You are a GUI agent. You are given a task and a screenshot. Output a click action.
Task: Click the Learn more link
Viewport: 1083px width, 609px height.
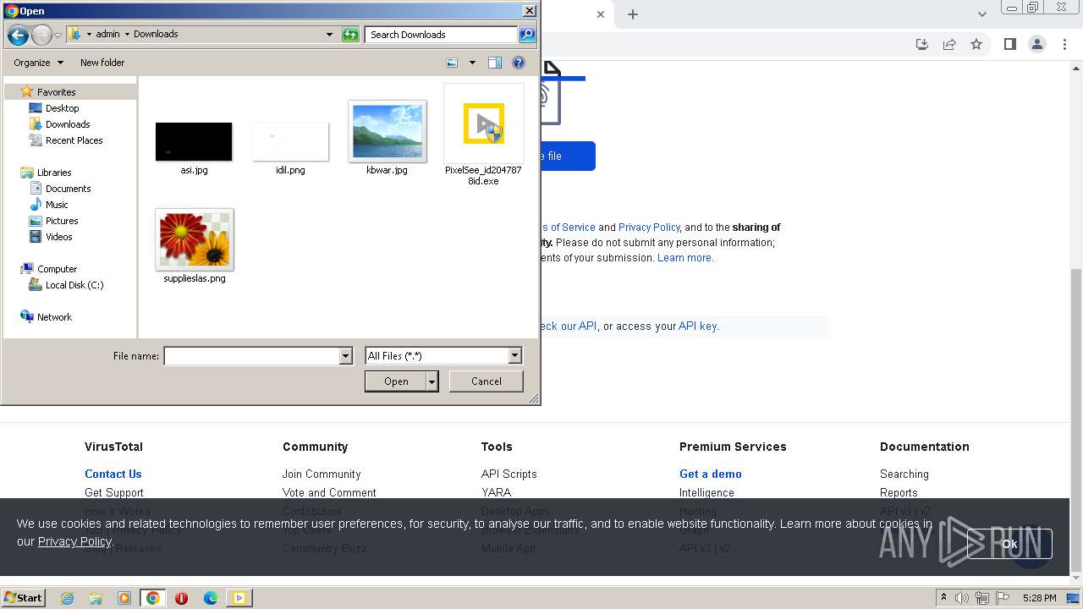pyautogui.click(x=685, y=258)
